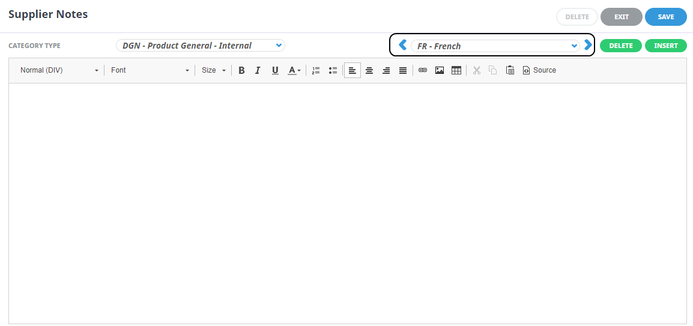Go to previous language with the left chevron
693x326 pixels.
[x=402, y=45]
